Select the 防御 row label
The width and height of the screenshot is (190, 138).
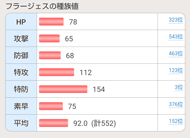point(21,56)
